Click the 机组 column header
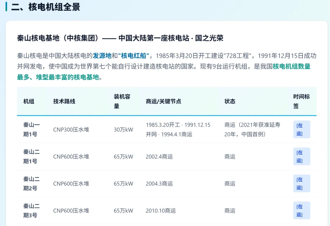This screenshot has width=330, height=226. [x=29, y=101]
